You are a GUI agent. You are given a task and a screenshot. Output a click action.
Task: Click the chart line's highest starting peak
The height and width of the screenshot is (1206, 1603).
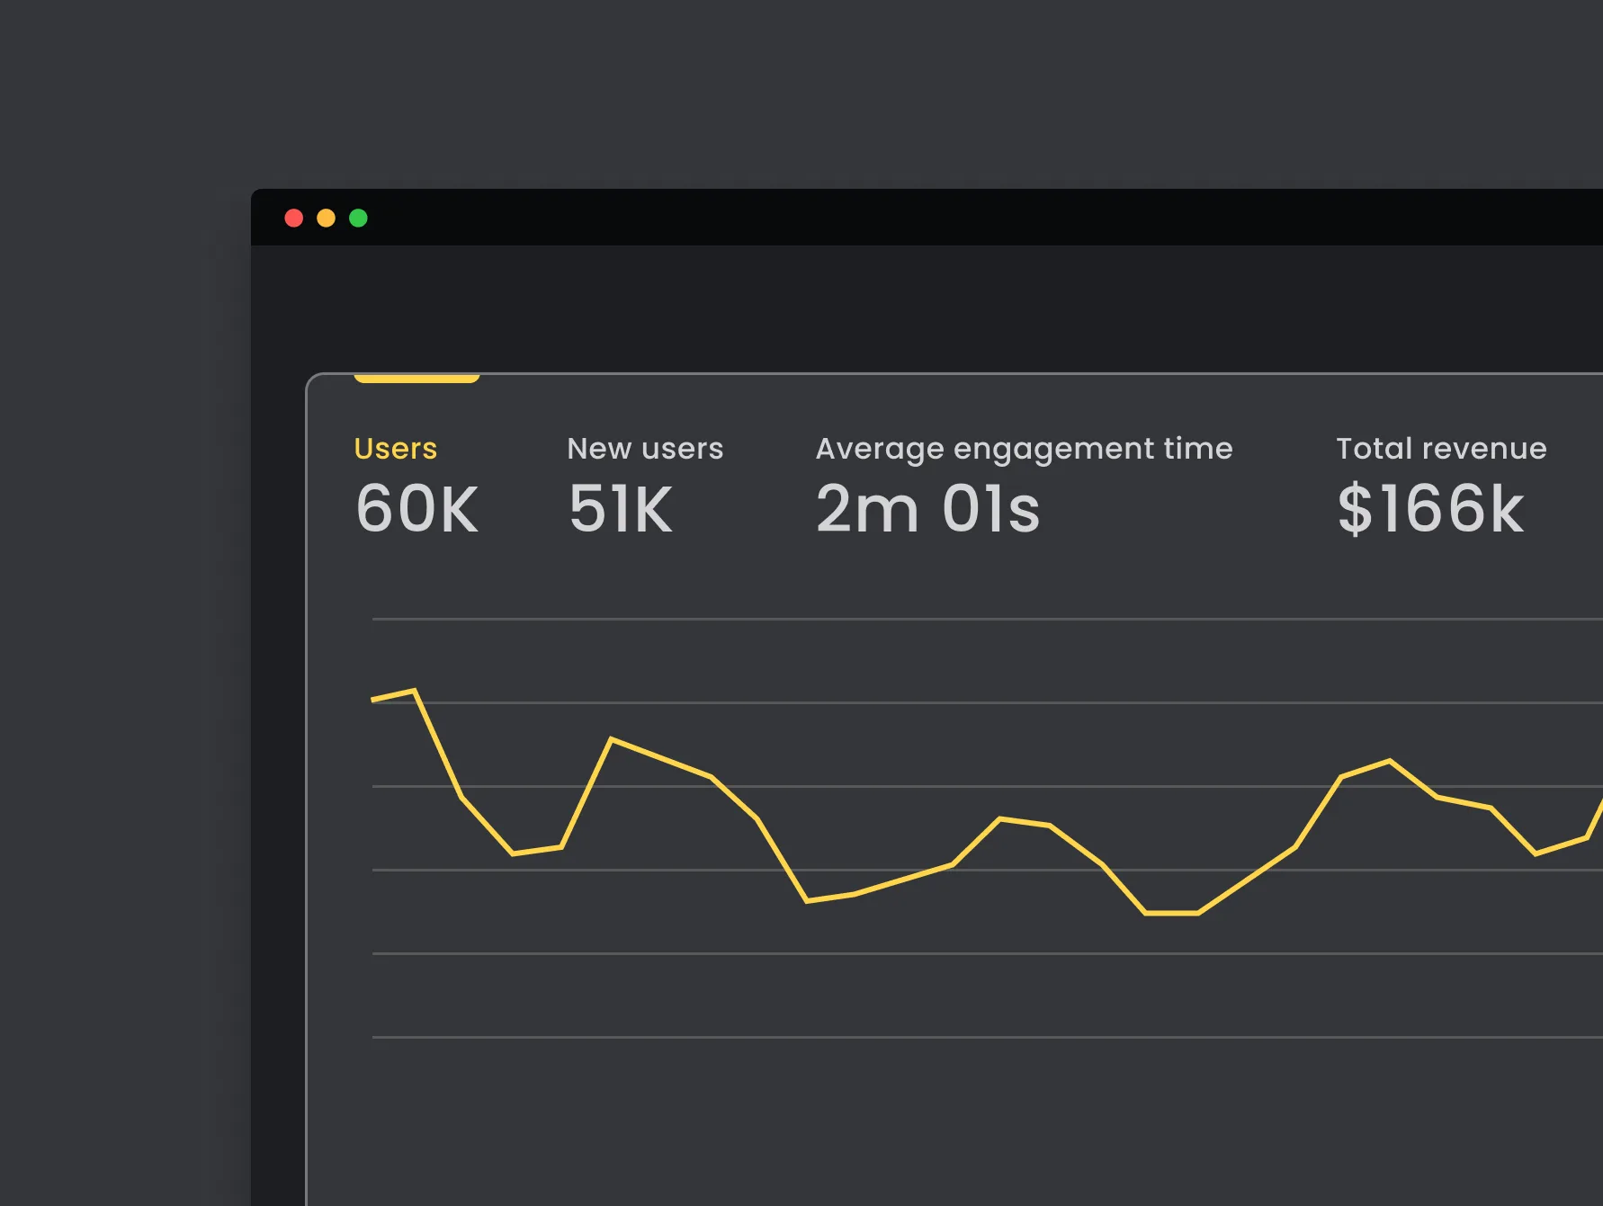(414, 691)
